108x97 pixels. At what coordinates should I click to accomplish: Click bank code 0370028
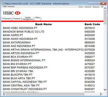[x=90, y=50]
